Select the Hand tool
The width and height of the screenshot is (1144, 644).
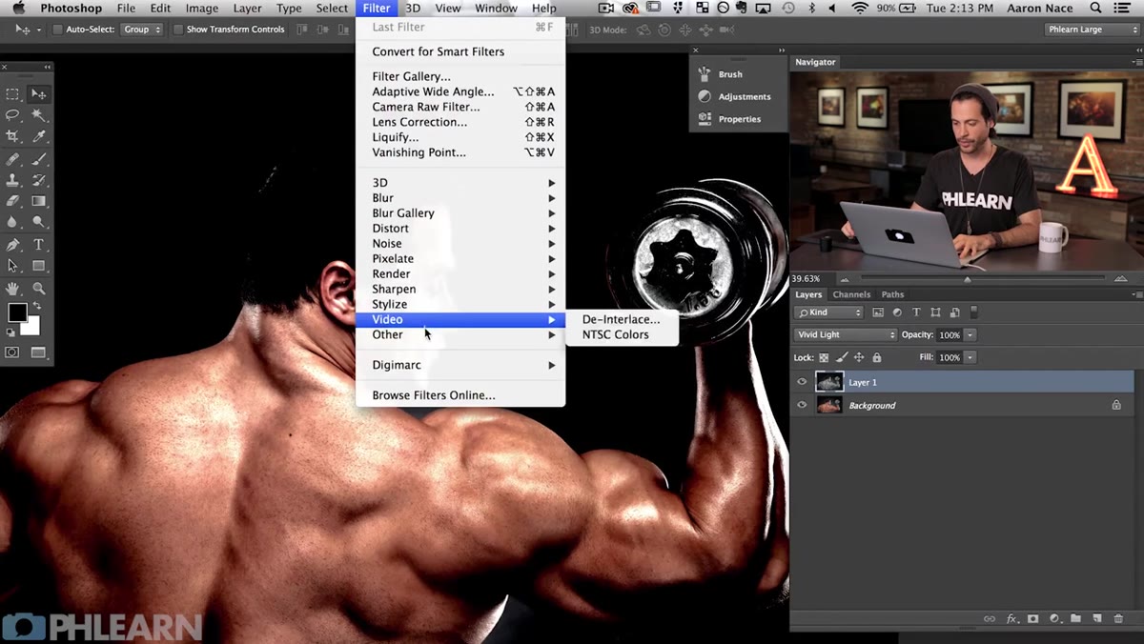point(13,288)
